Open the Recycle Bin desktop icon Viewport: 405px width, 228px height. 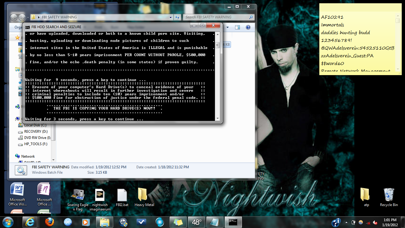[389, 197]
